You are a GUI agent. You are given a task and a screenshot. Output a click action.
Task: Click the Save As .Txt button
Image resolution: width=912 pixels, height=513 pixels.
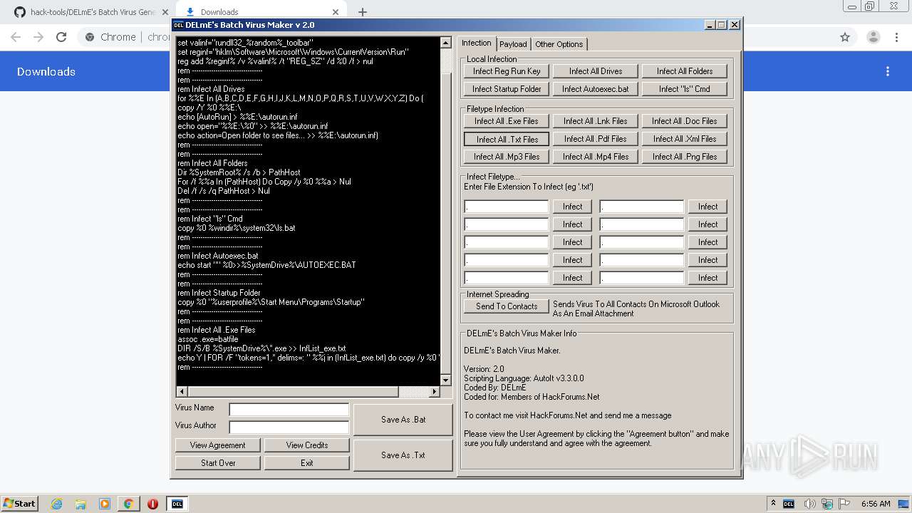coord(403,455)
